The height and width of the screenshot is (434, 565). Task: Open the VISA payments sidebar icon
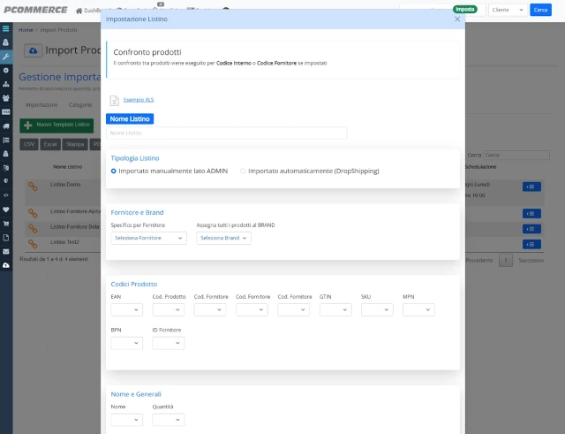(x=6, y=112)
